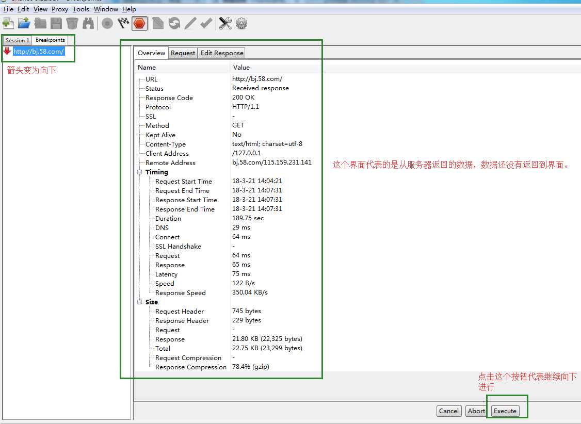Click the Abort button
The image size is (581, 424).
[x=476, y=411]
